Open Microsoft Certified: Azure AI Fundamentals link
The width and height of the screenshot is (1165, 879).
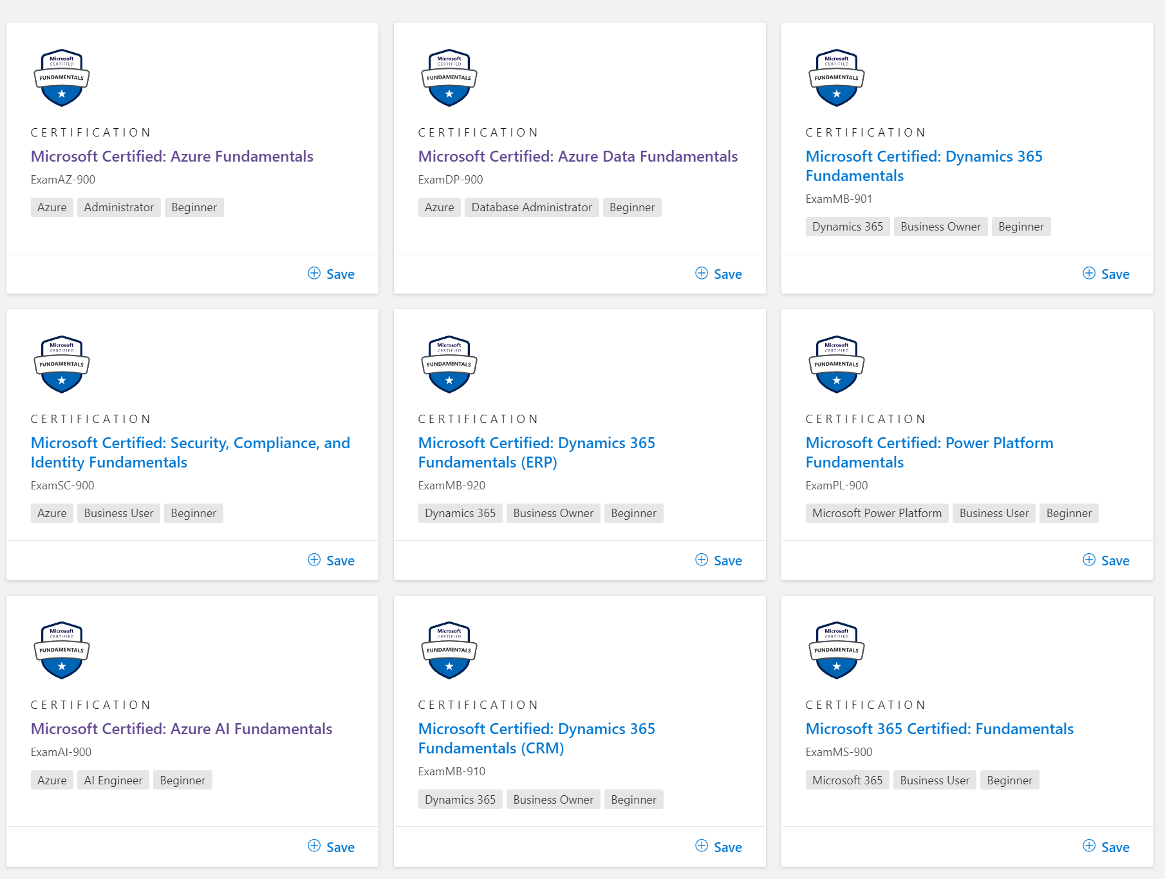coord(182,729)
